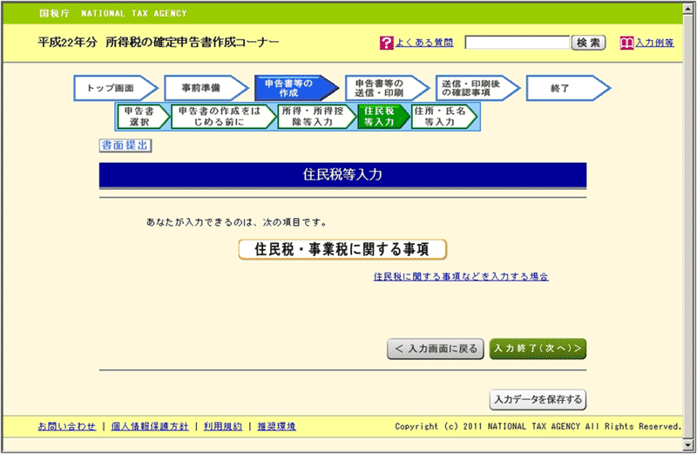Select the 申告書選択 sub-step

(139, 118)
